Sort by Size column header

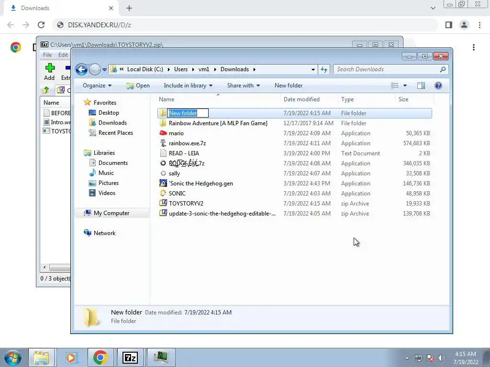click(403, 99)
